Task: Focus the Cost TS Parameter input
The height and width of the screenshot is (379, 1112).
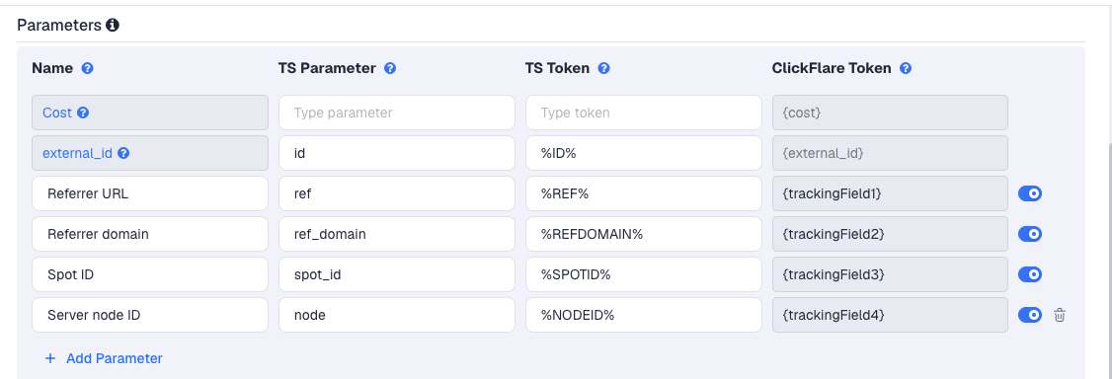Action: click(x=397, y=113)
